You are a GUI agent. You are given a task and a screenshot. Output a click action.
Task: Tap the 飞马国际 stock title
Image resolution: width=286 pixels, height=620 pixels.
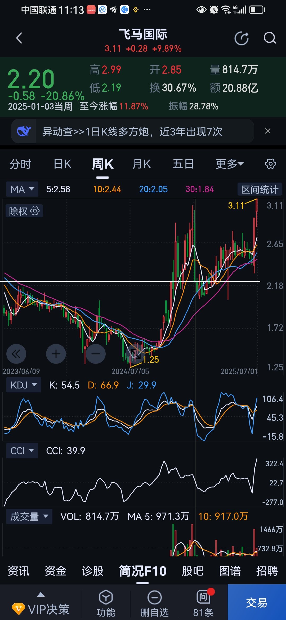143,34
